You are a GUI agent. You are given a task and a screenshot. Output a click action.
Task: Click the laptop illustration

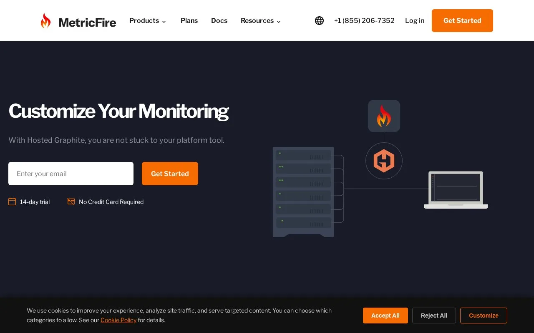click(456, 190)
